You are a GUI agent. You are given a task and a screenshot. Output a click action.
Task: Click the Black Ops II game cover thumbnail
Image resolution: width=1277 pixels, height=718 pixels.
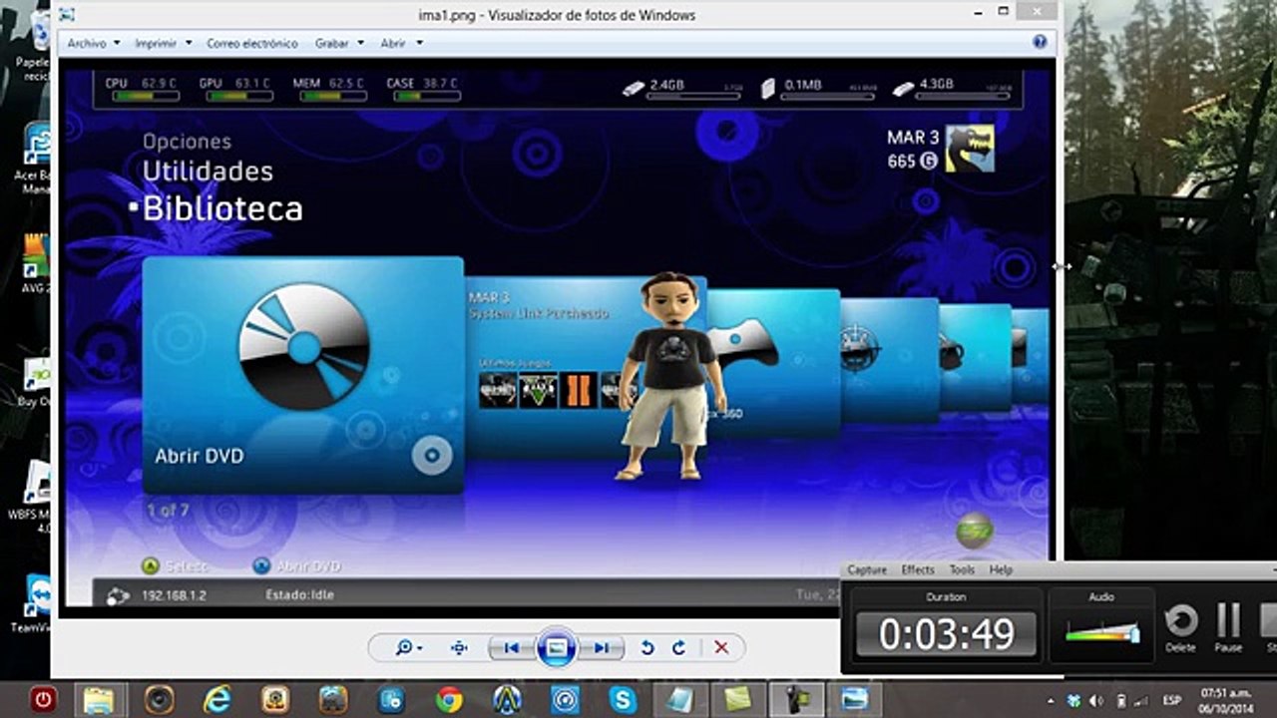(x=578, y=390)
